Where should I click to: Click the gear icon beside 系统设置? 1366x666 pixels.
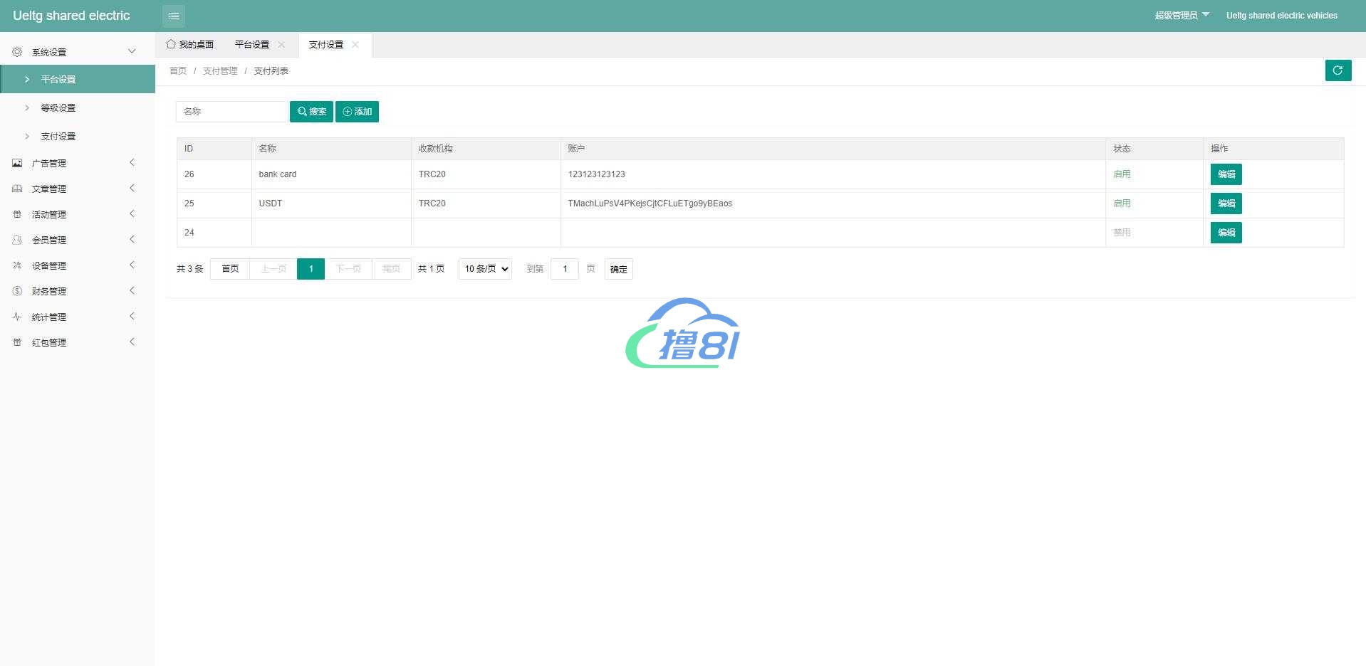[17, 52]
